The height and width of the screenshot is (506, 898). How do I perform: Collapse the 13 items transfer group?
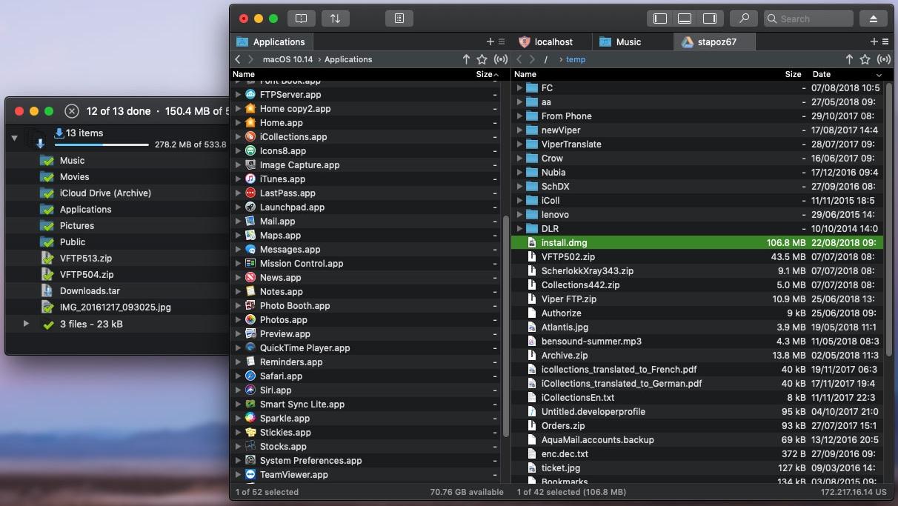(14, 139)
